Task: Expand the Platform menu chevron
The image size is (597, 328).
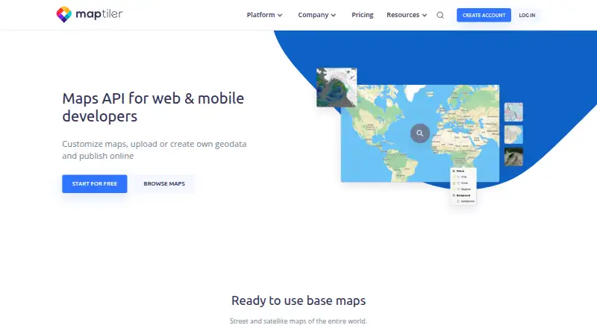Action: (x=280, y=15)
